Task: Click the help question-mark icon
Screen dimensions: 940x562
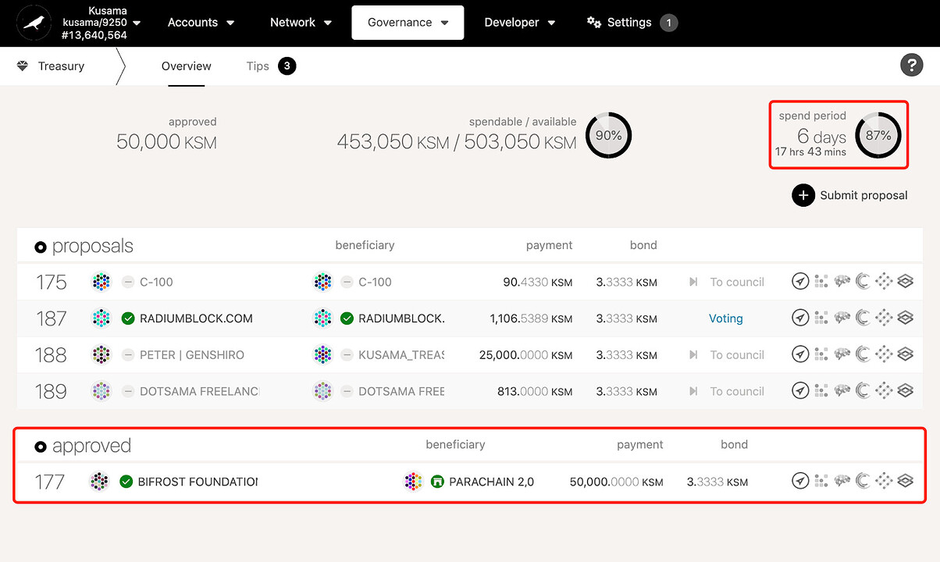Action: [x=912, y=65]
